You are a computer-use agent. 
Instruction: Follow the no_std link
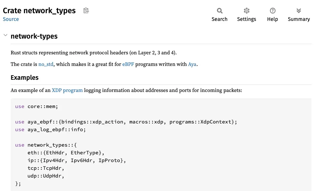tap(46, 64)
